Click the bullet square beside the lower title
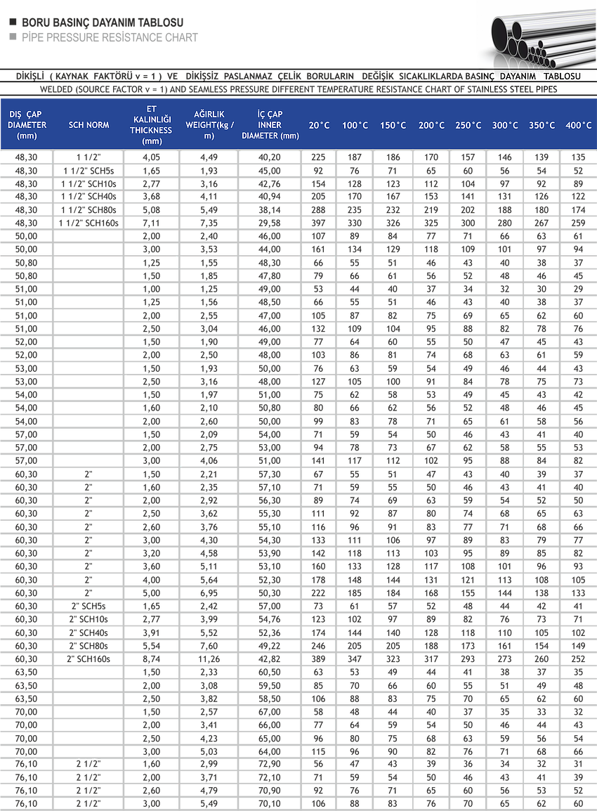 11,38
